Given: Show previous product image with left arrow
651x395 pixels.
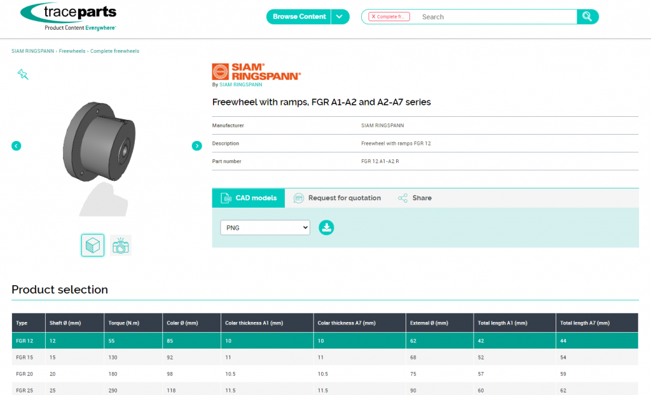Looking at the screenshot, I should click(x=17, y=146).
